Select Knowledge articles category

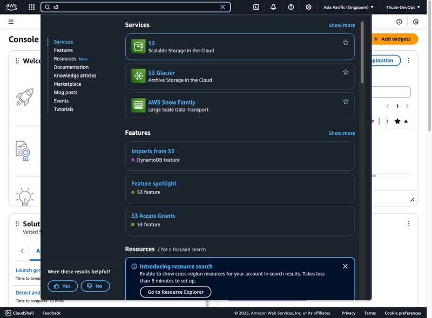[x=75, y=75]
